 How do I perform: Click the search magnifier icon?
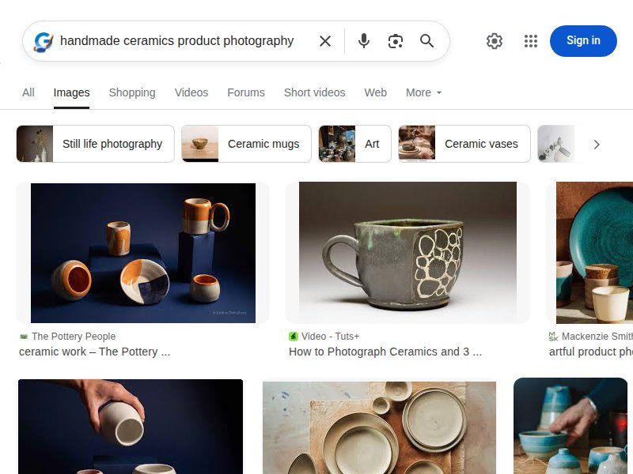(x=427, y=40)
